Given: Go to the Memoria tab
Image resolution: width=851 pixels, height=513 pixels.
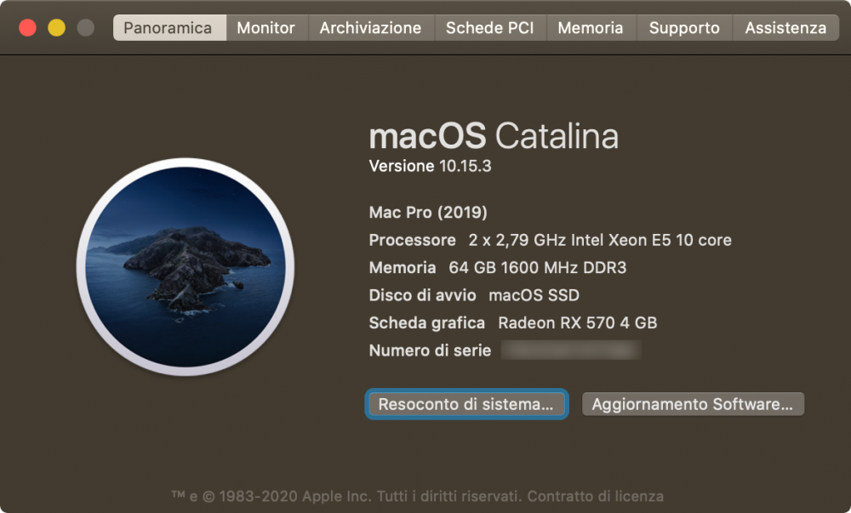Looking at the screenshot, I should pyautogui.click(x=591, y=28).
